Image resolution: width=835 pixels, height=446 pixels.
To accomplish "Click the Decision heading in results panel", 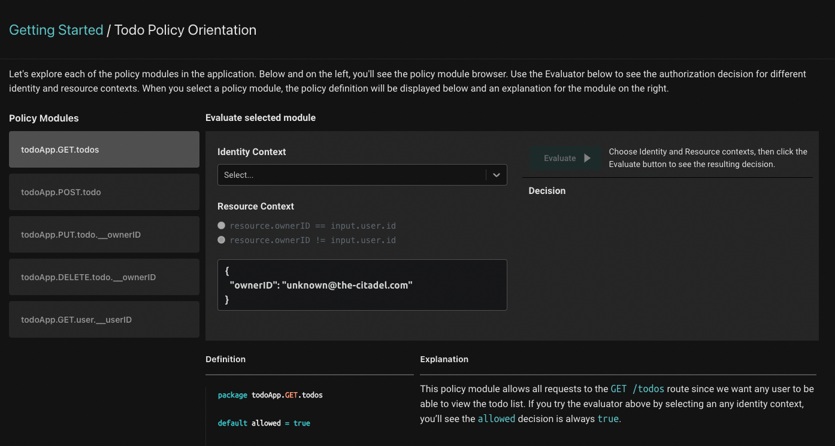I will (x=547, y=191).
